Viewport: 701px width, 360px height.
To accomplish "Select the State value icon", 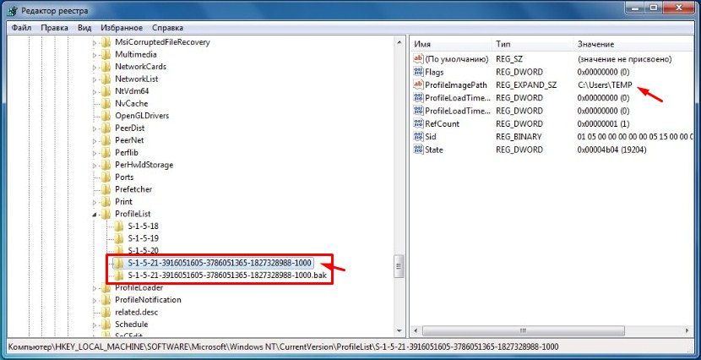I will pyautogui.click(x=418, y=150).
